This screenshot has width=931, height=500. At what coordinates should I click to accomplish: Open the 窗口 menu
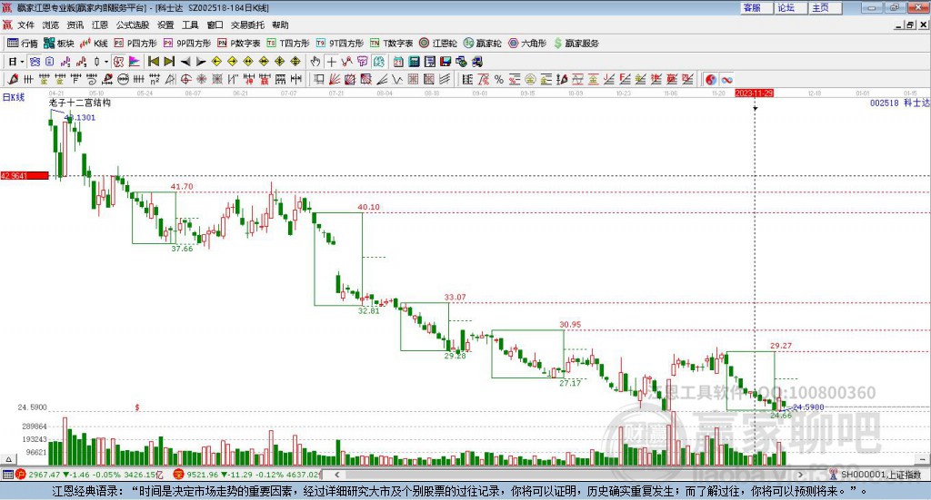tap(215, 25)
